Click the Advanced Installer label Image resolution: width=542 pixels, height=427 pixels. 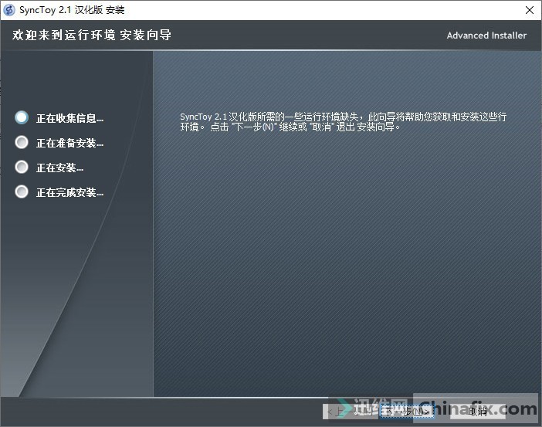486,36
